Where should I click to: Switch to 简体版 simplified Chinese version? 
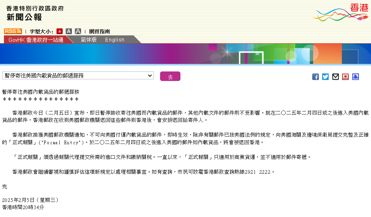click(89, 40)
